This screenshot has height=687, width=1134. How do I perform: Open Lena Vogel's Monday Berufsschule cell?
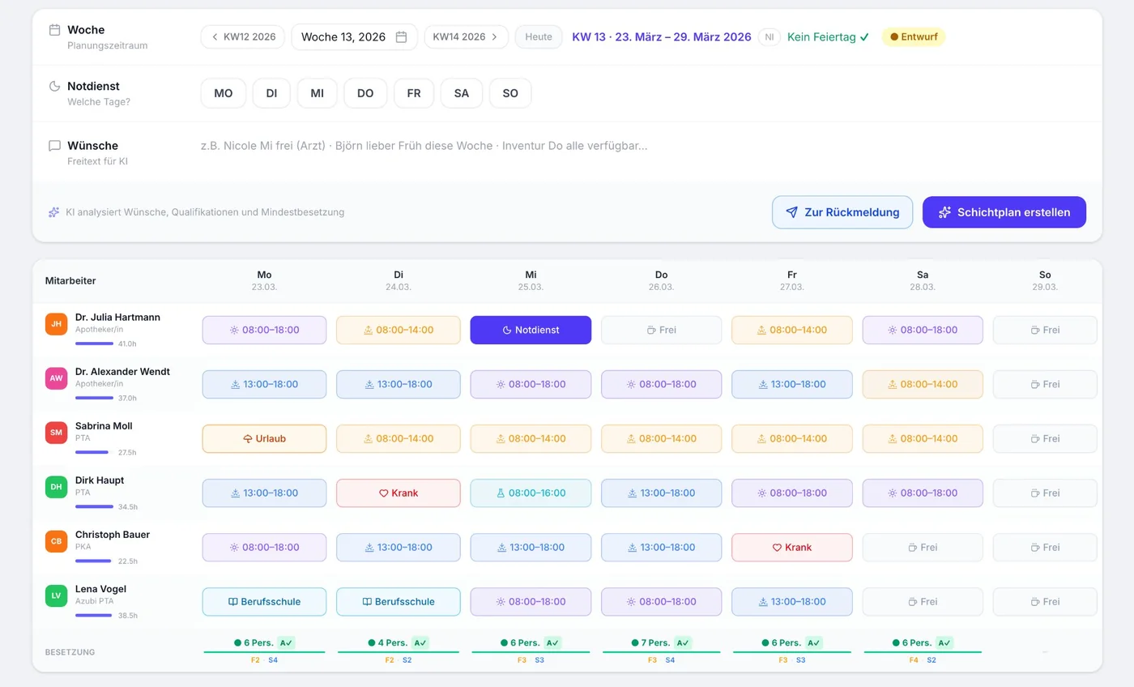pos(264,601)
